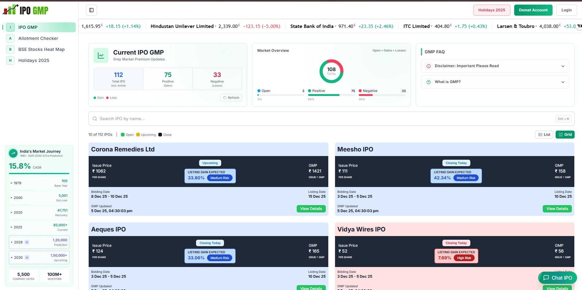Viewport: 582px width, 290px height.
Task: Select the Upcoming status filter dot
Action: click(x=138, y=135)
